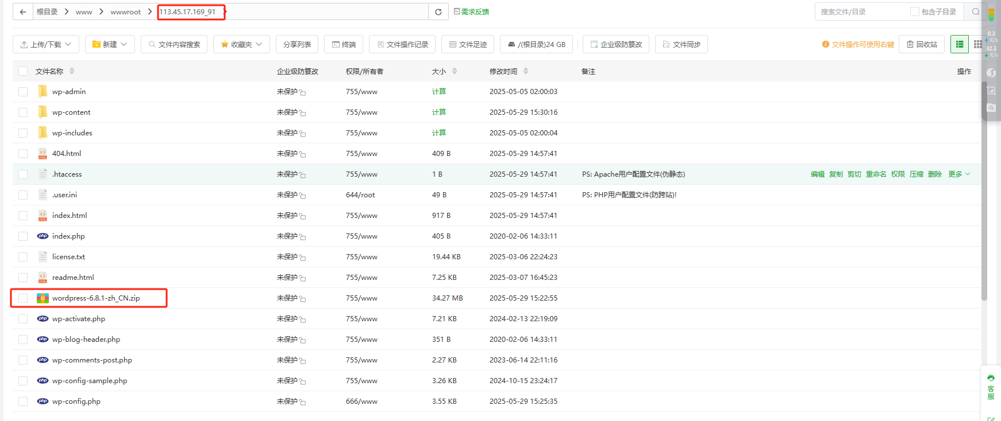
Task: Focus the 搜索文件/目录 search field
Action: (x=862, y=11)
